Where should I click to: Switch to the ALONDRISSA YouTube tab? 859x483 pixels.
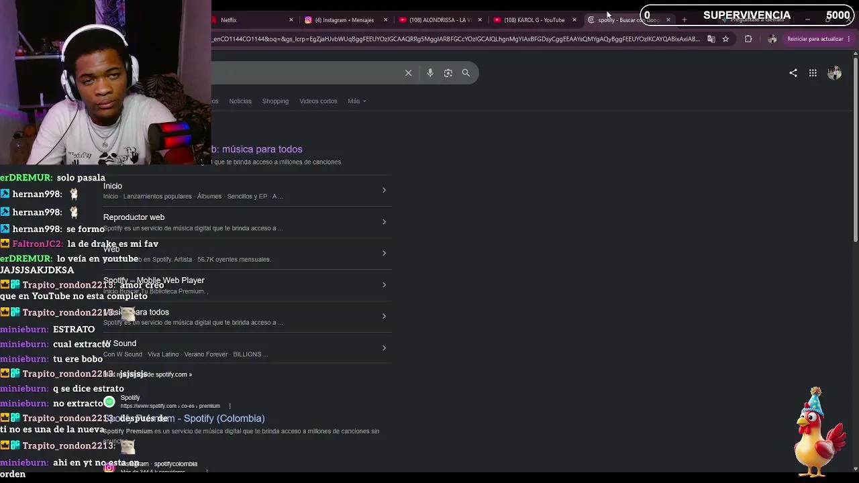point(440,20)
